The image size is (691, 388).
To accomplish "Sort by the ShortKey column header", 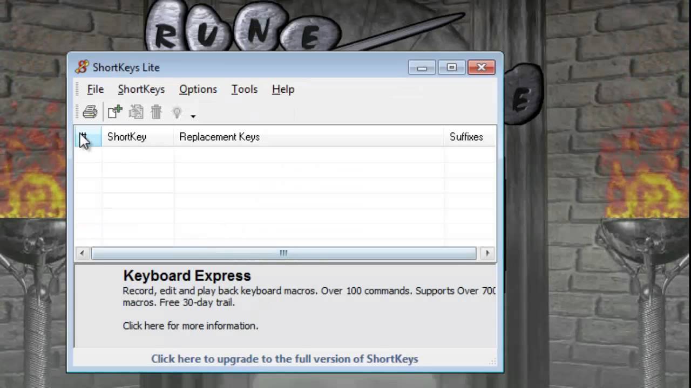I will 138,137.
